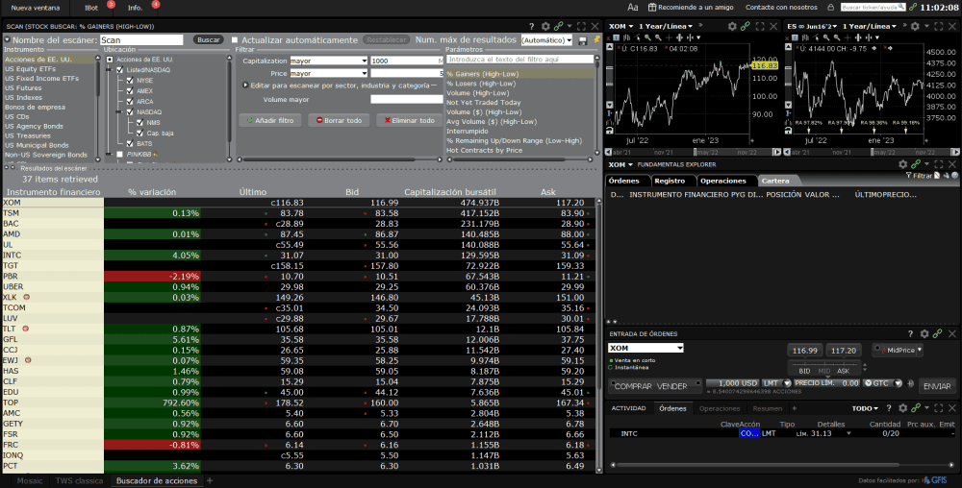
Task: Click the yellow pin icon in scanner toolbar
Action: (596, 39)
